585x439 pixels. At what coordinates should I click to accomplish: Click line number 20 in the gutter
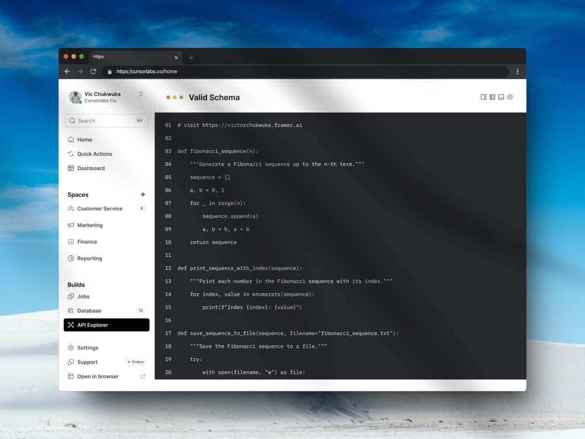point(168,372)
